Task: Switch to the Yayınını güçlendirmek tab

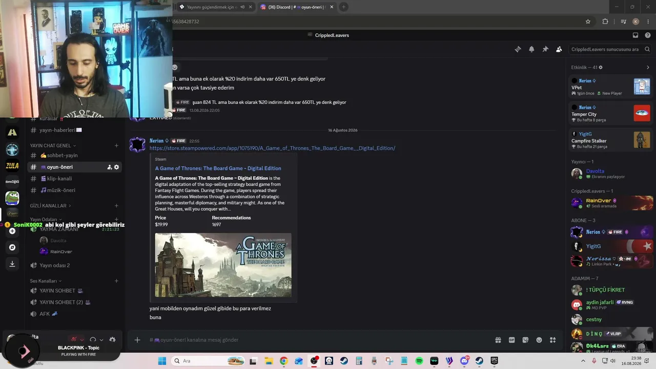Action: click(215, 7)
